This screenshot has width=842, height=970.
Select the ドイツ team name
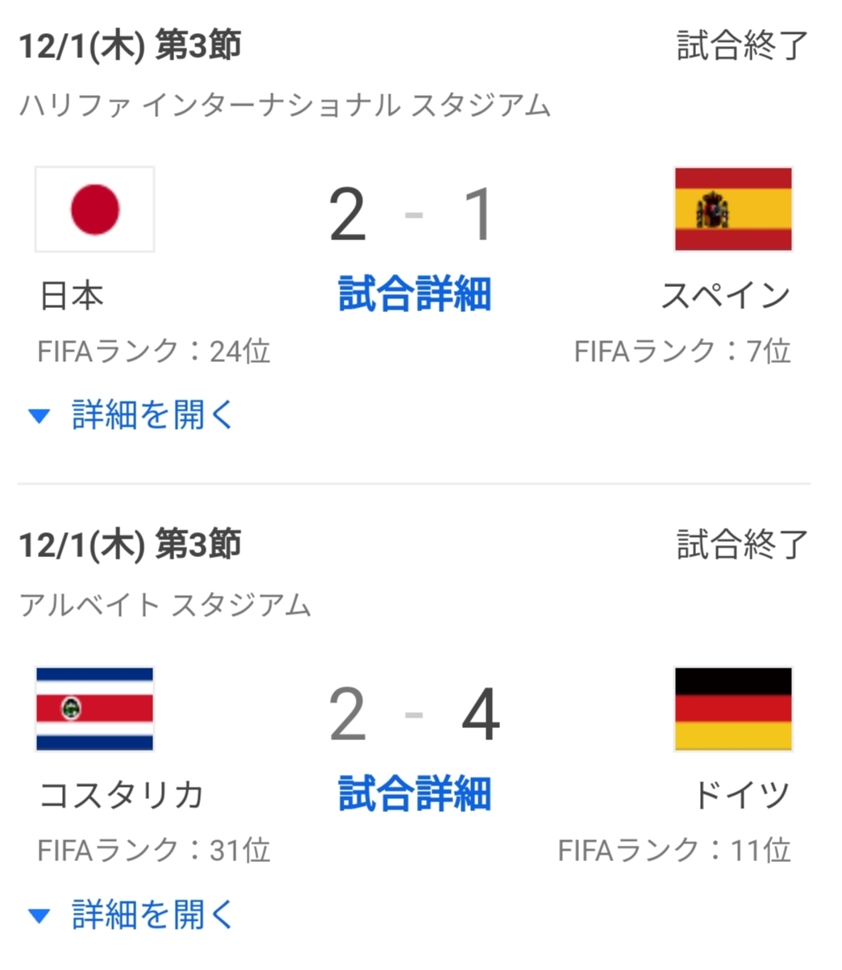pyautogui.click(x=740, y=795)
